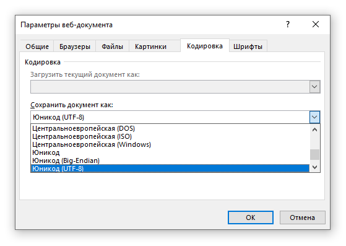Screen dimensions: 346x246
Task: Click the list scrollbar up arrow
Action: point(314,130)
